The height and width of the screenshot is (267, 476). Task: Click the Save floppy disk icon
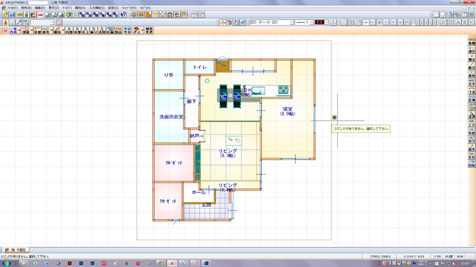(12, 14)
